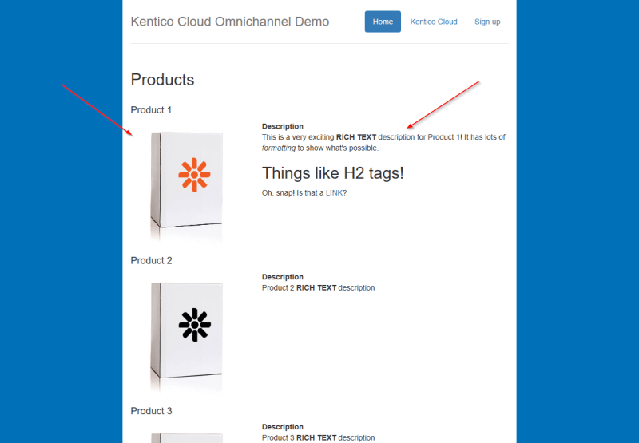Open the Kentico Cloud nav link
Screen dimensions: 639x443
(x=434, y=22)
